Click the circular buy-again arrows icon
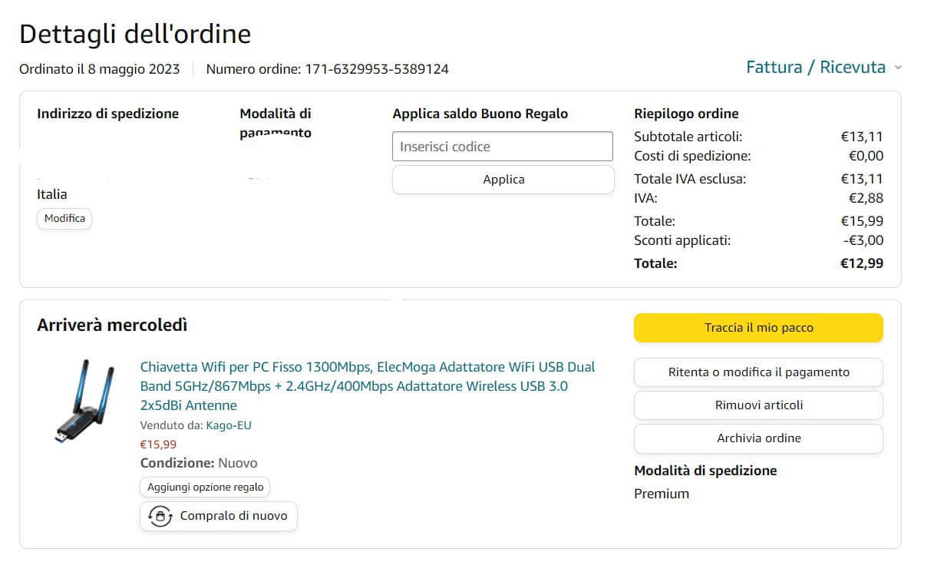Screen dimensions: 934x562 (x=160, y=516)
